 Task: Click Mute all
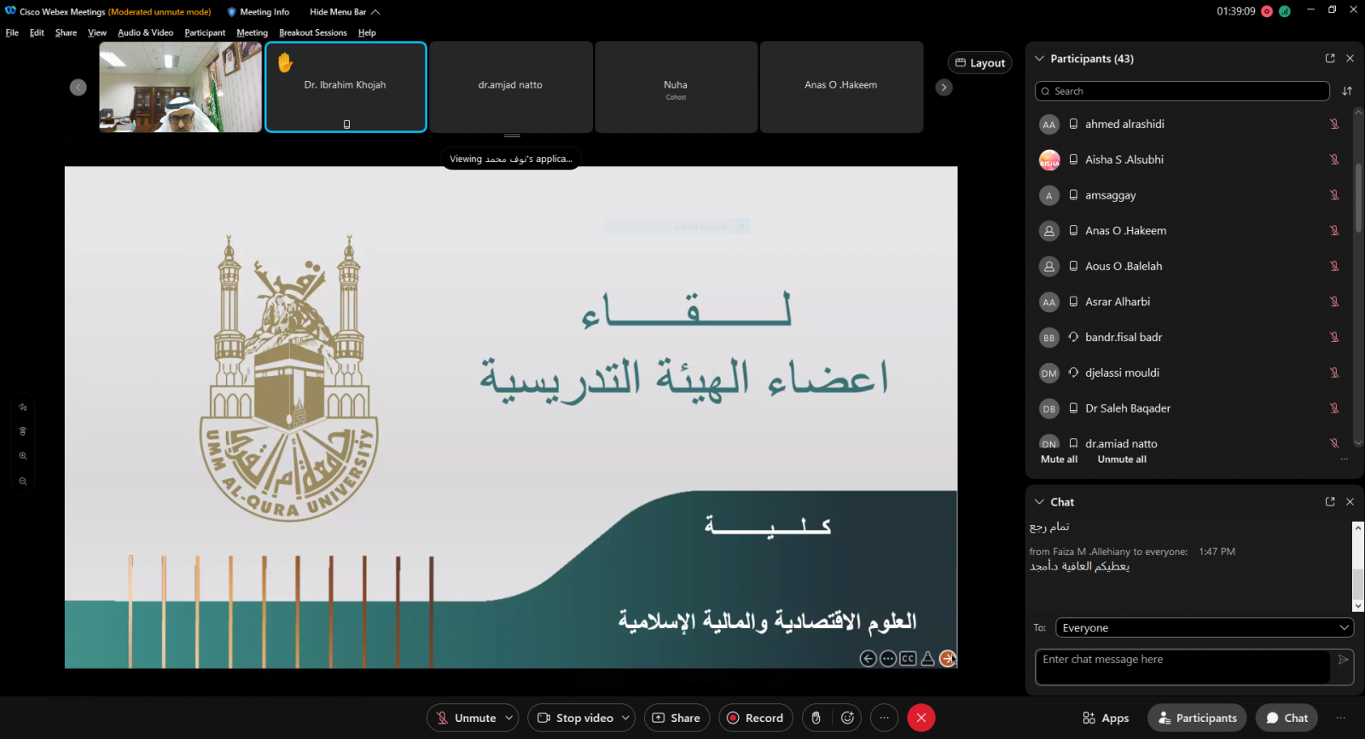click(x=1059, y=459)
